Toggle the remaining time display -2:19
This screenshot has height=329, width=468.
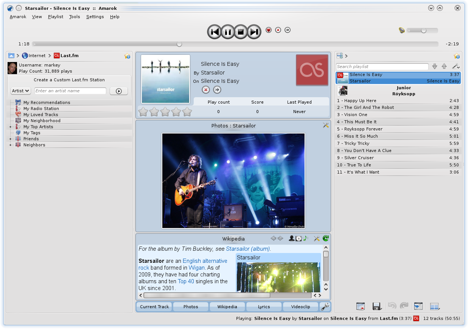[x=452, y=44]
